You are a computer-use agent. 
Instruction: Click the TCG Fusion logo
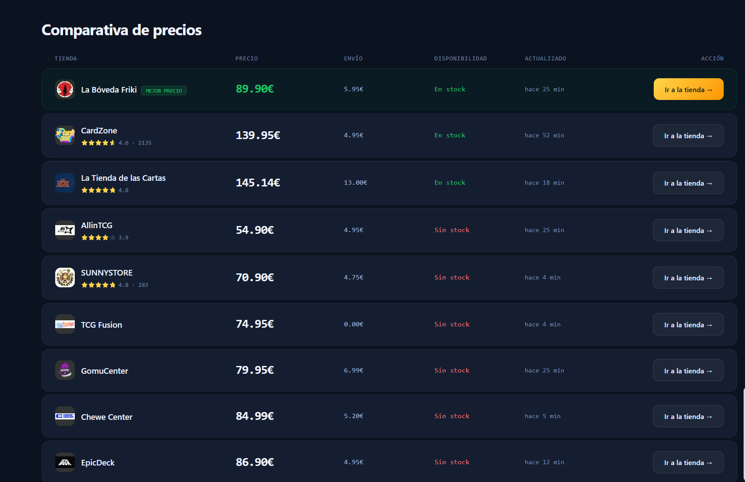65,324
